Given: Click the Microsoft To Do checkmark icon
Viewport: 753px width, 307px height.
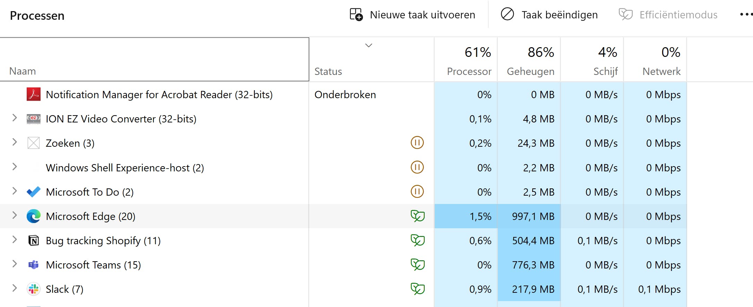Looking at the screenshot, I should tap(34, 192).
